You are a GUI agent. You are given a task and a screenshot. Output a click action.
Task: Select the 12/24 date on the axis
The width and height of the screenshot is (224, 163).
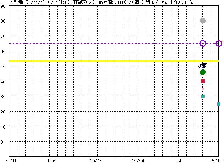(138, 160)
